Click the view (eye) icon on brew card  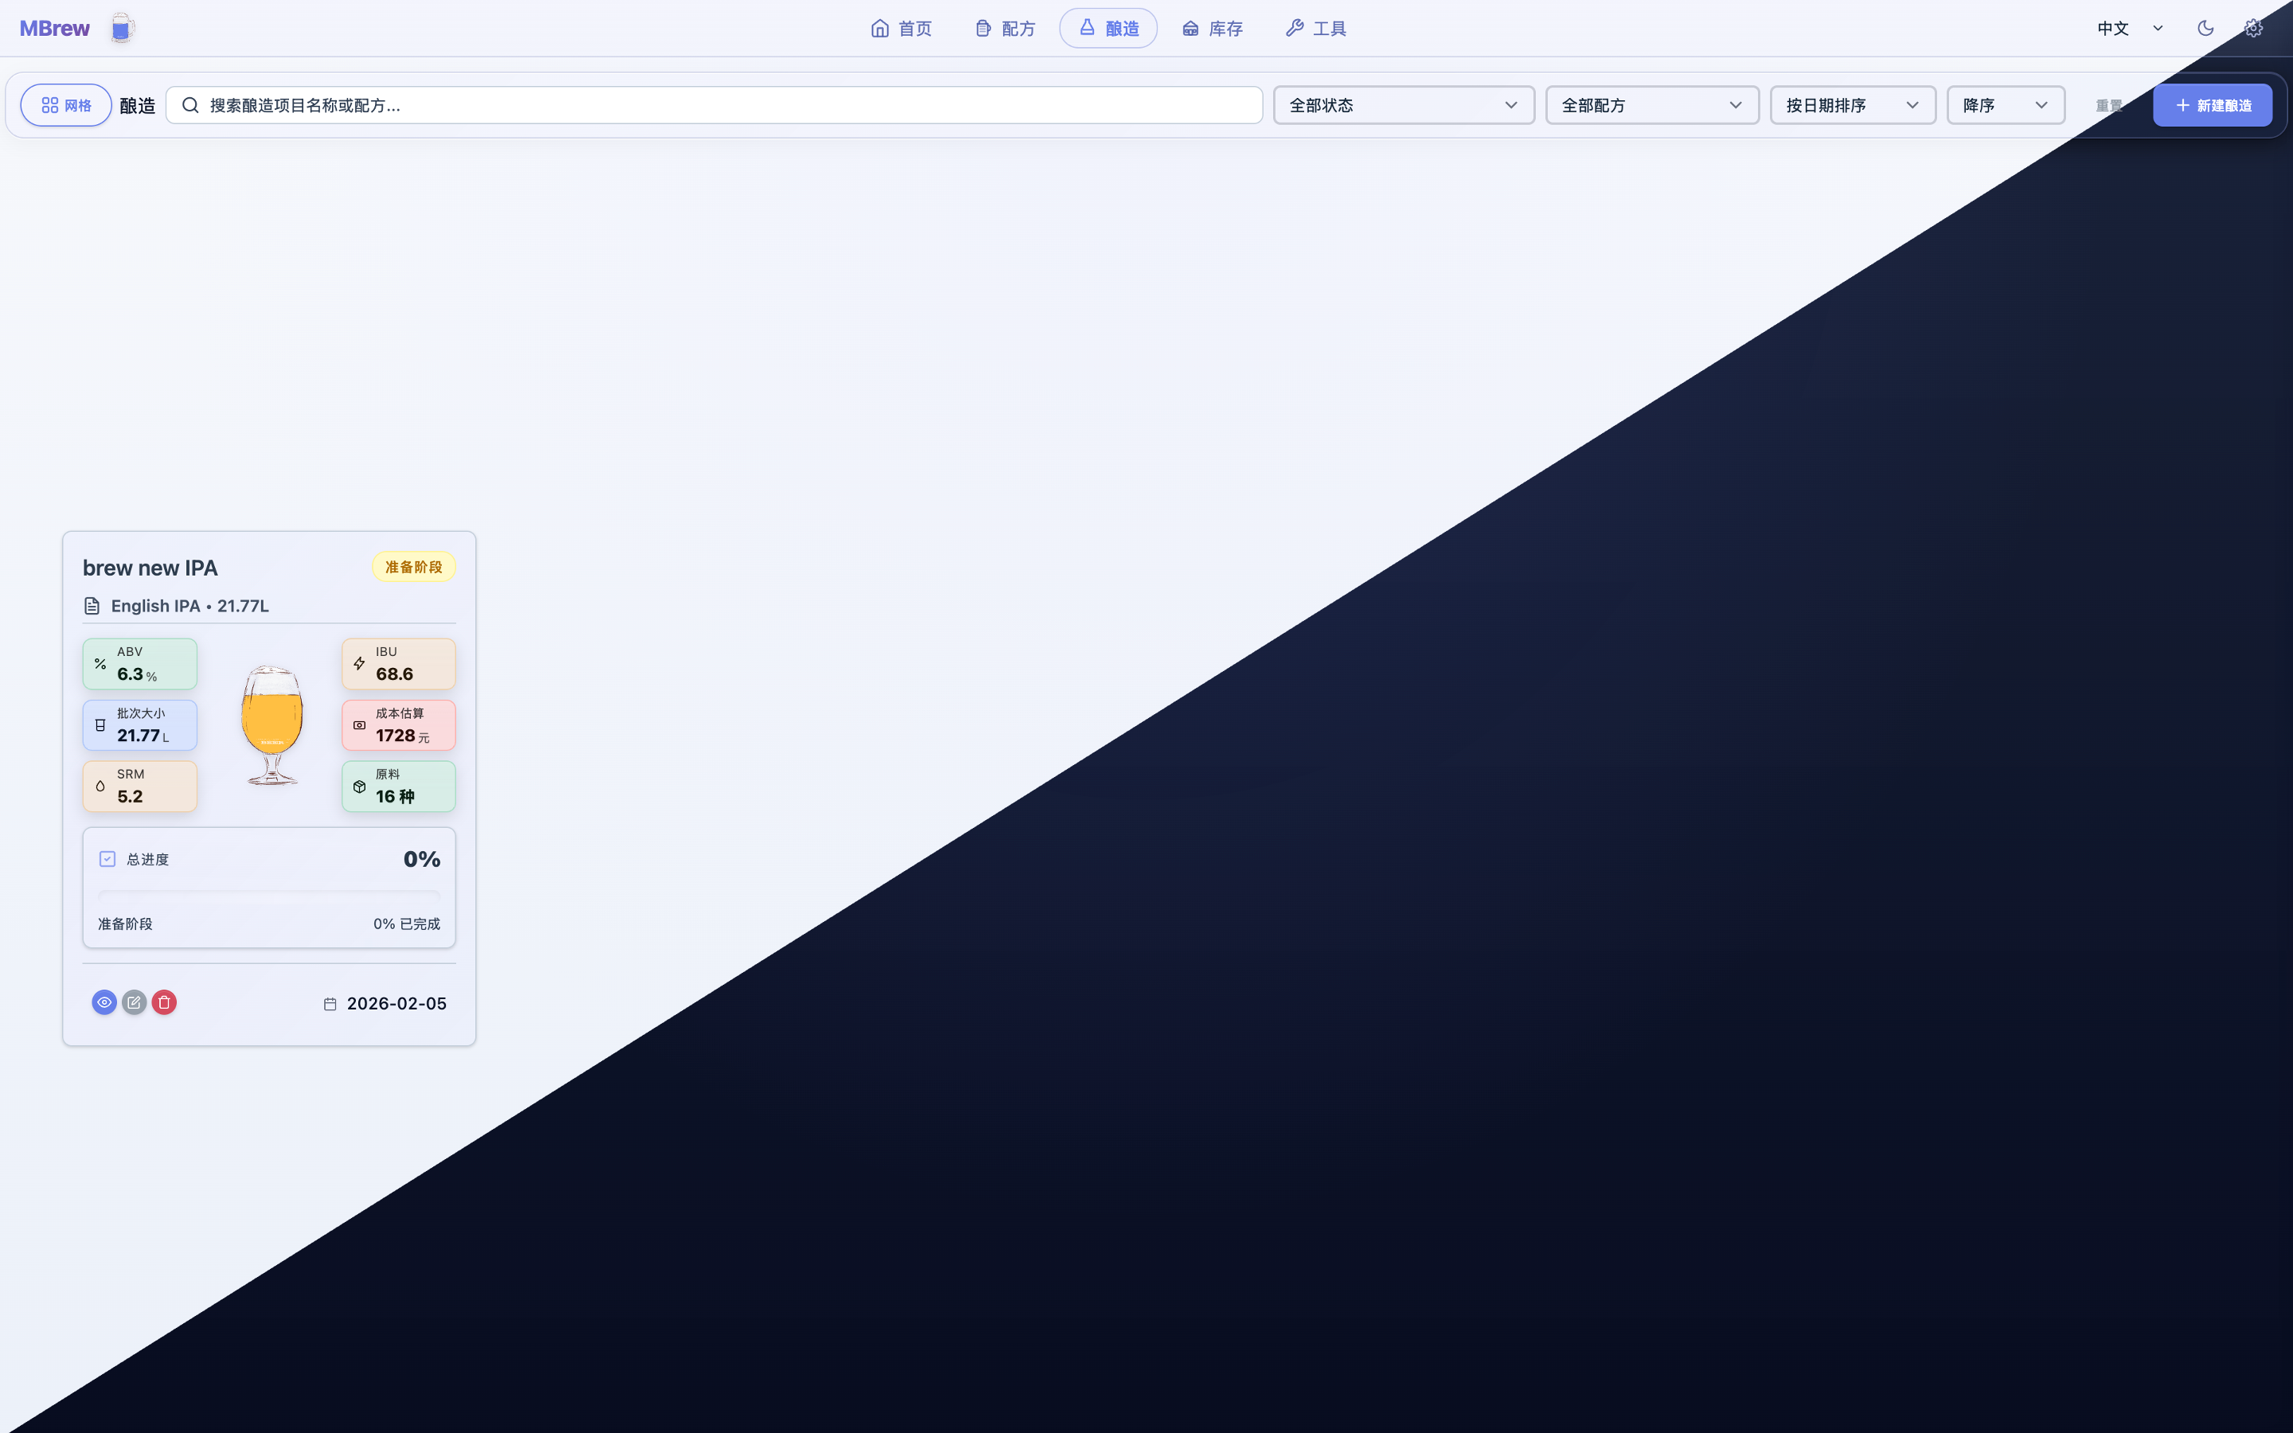104,1002
